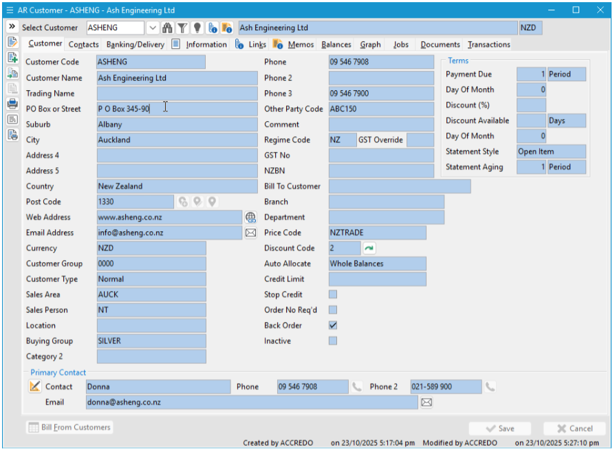Screen dimensions: 615x452
Task: Click the copy record icon in sidebar
Action: coord(12,73)
